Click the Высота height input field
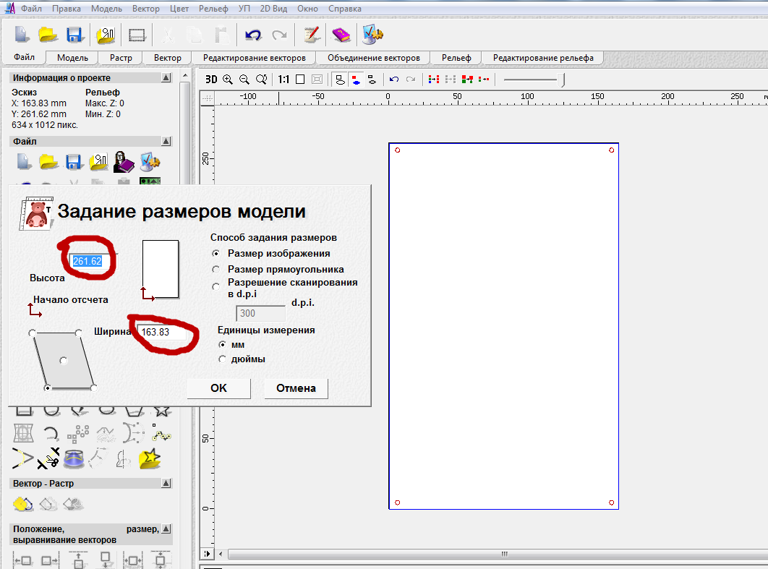This screenshot has width=768, height=569. coord(93,261)
